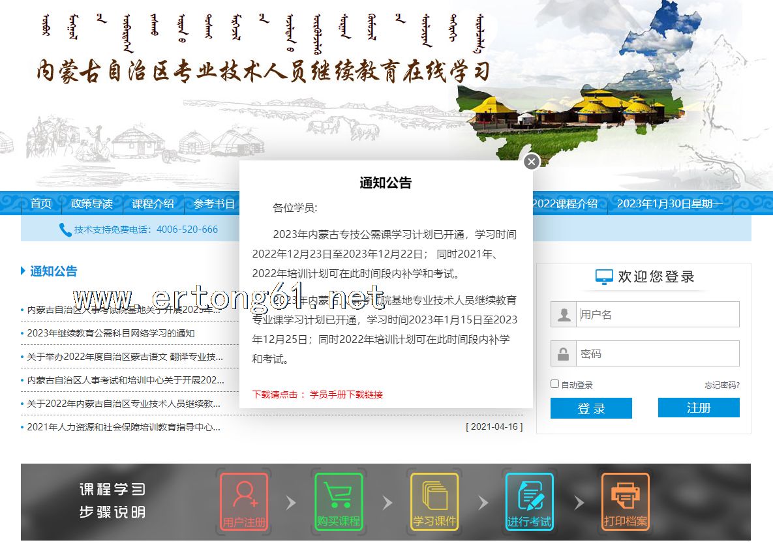Click the 学习课件 courseware icon

point(434,501)
